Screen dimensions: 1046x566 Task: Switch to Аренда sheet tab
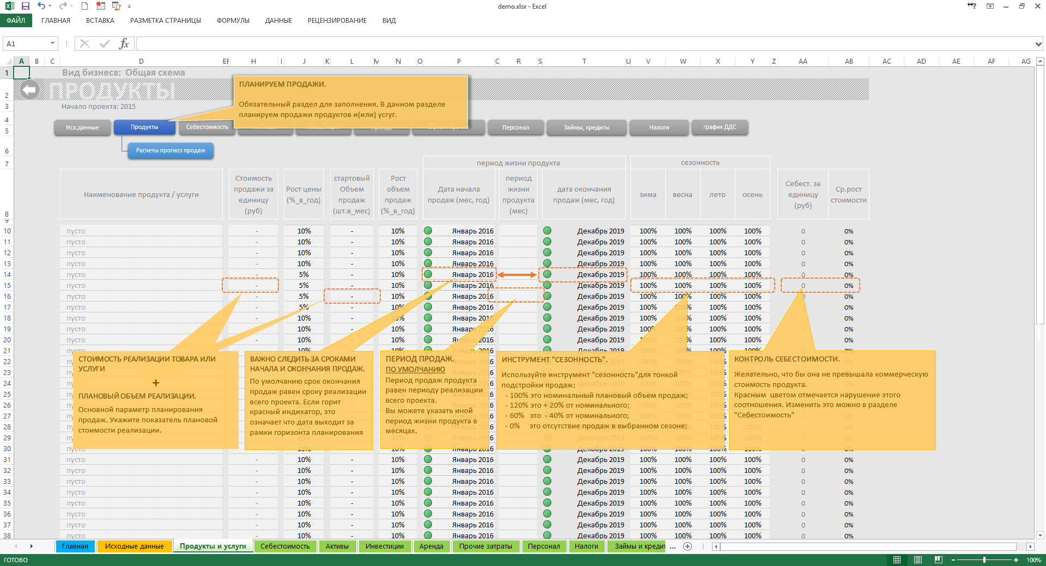pyautogui.click(x=431, y=546)
